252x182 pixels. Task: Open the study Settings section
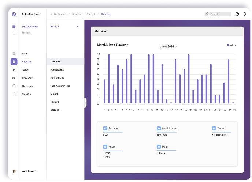(55, 110)
